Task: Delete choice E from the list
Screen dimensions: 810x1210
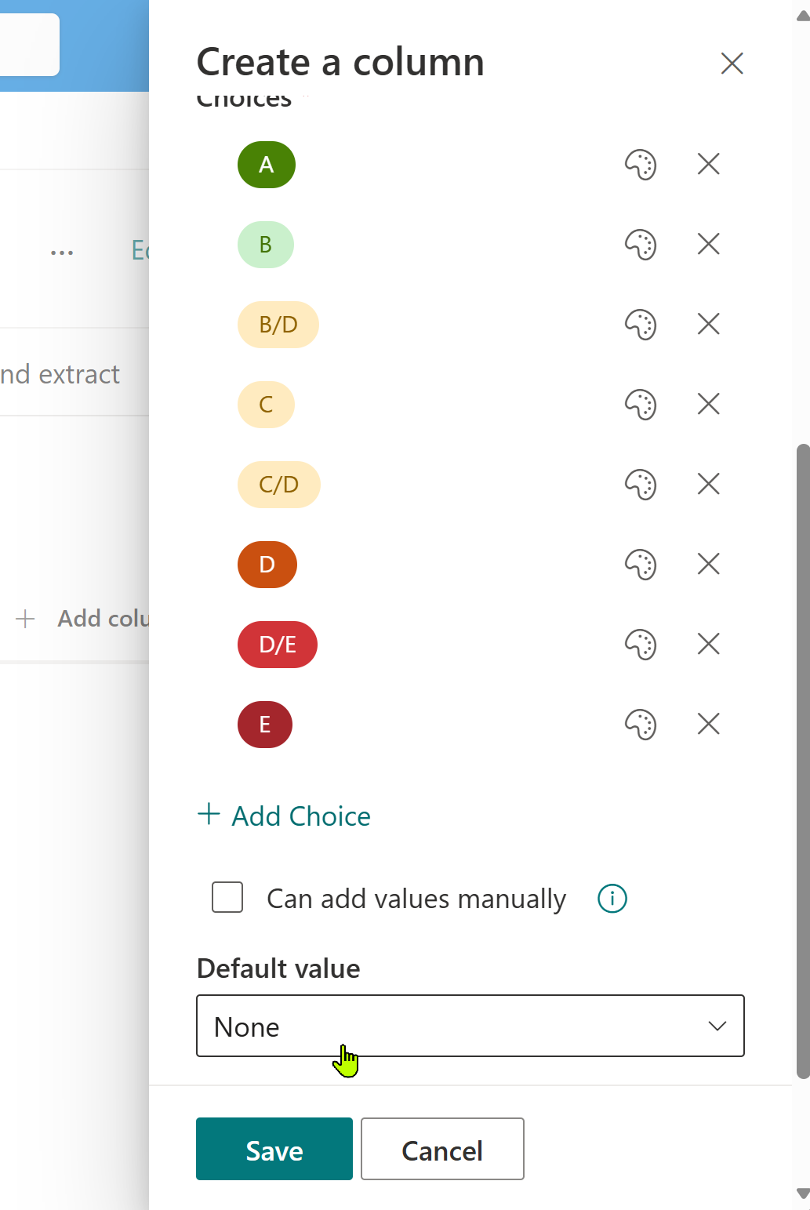Action: click(x=708, y=724)
